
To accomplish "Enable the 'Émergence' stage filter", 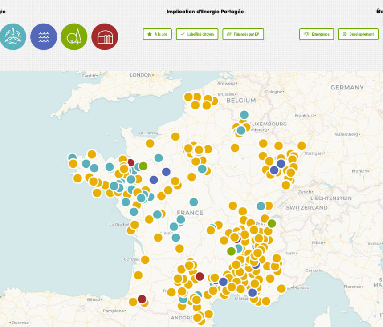I will 317,34.
